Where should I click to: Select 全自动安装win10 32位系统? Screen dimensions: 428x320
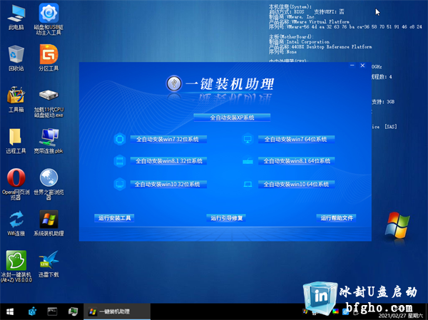(x=168, y=184)
